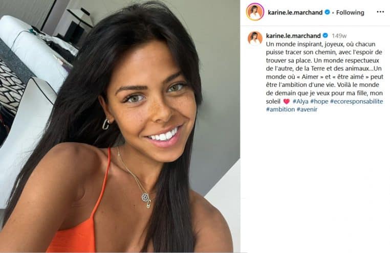
Task: Click the verified badge beside header username
Action: [328, 12]
